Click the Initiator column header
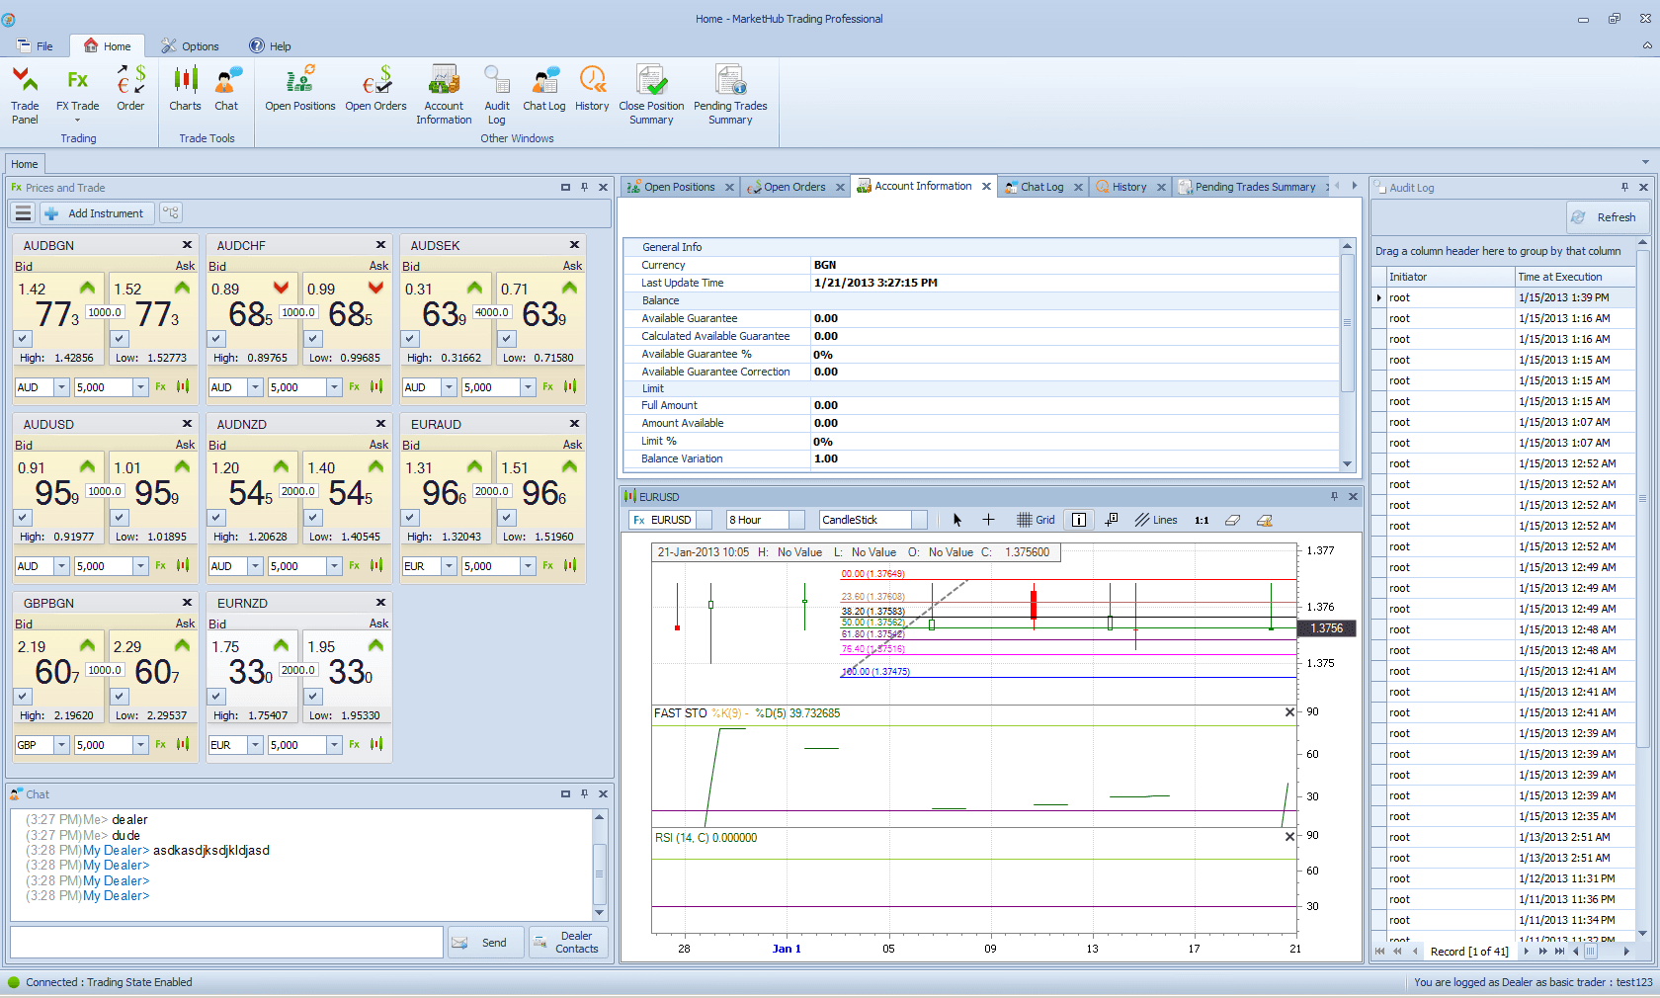Viewport: 1660px width, 998px height. (1451, 277)
